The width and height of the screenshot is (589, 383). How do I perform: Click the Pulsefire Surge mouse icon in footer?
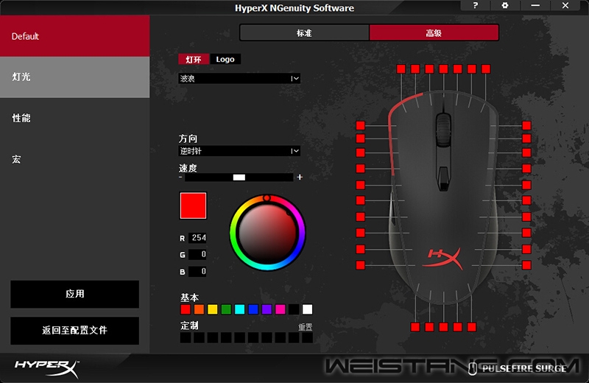[473, 369]
